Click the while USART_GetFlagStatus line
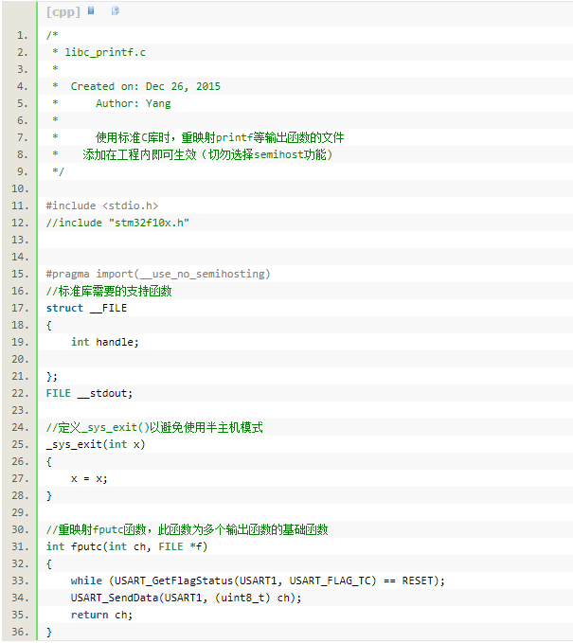 coord(258,580)
